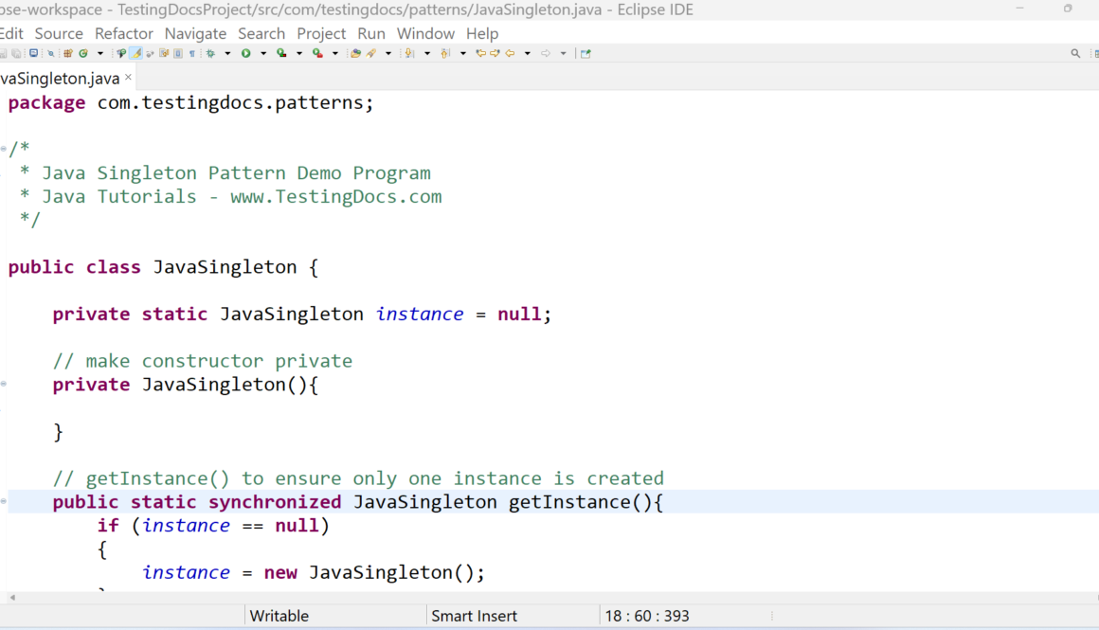Toggle Block Selection Mode button
The height and width of the screenshot is (630, 1099).
click(178, 54)
